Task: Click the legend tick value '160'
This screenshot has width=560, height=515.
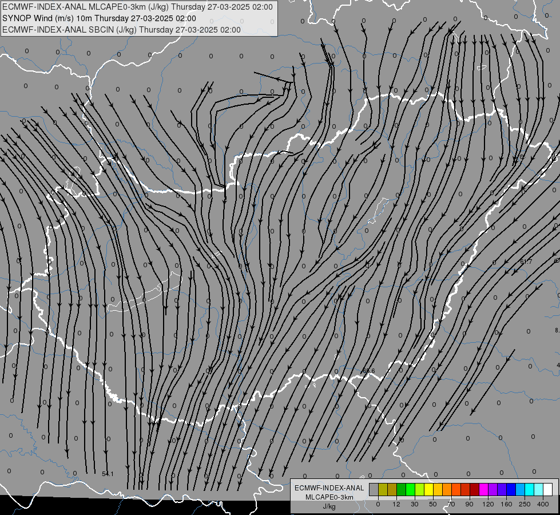Action: [x=506, y=504]
